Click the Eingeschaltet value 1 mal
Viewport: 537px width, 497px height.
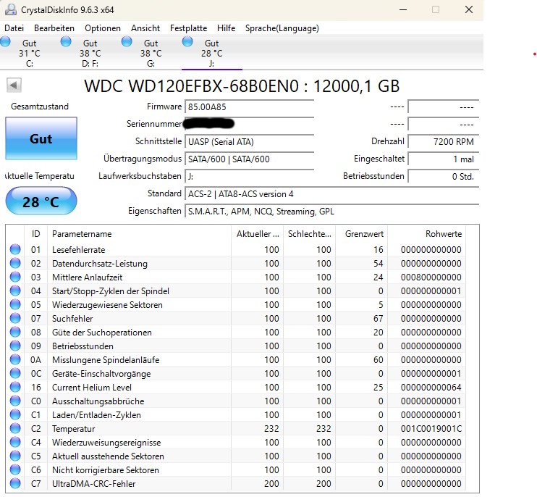coord(444,159)
